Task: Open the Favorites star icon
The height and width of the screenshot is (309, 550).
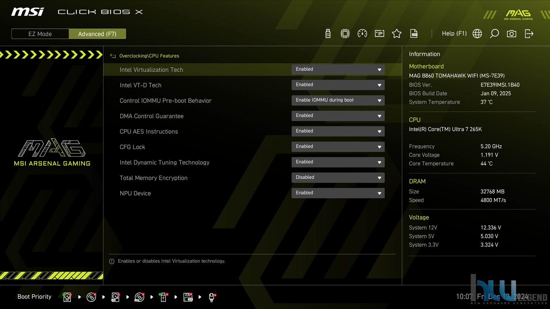Action: pyautogui.click(x=397, y=34)
